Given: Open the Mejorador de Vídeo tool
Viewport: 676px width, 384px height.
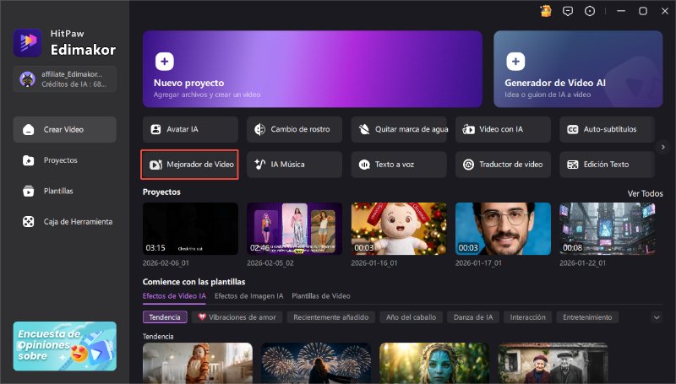Looking at the screenshot, I should pyautogui.click(x=190, y=164).
